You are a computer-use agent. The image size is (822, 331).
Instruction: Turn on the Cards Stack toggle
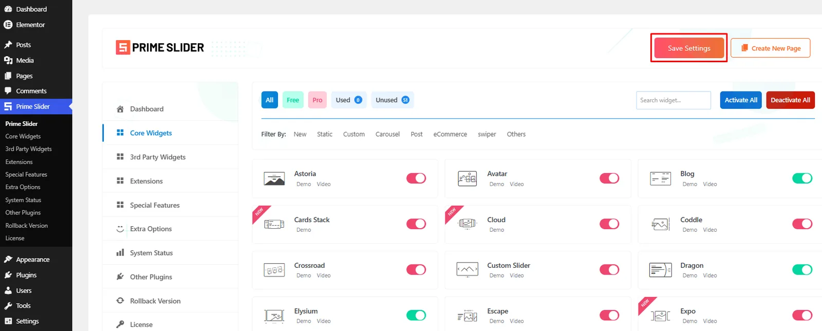(x=416, y=224)
